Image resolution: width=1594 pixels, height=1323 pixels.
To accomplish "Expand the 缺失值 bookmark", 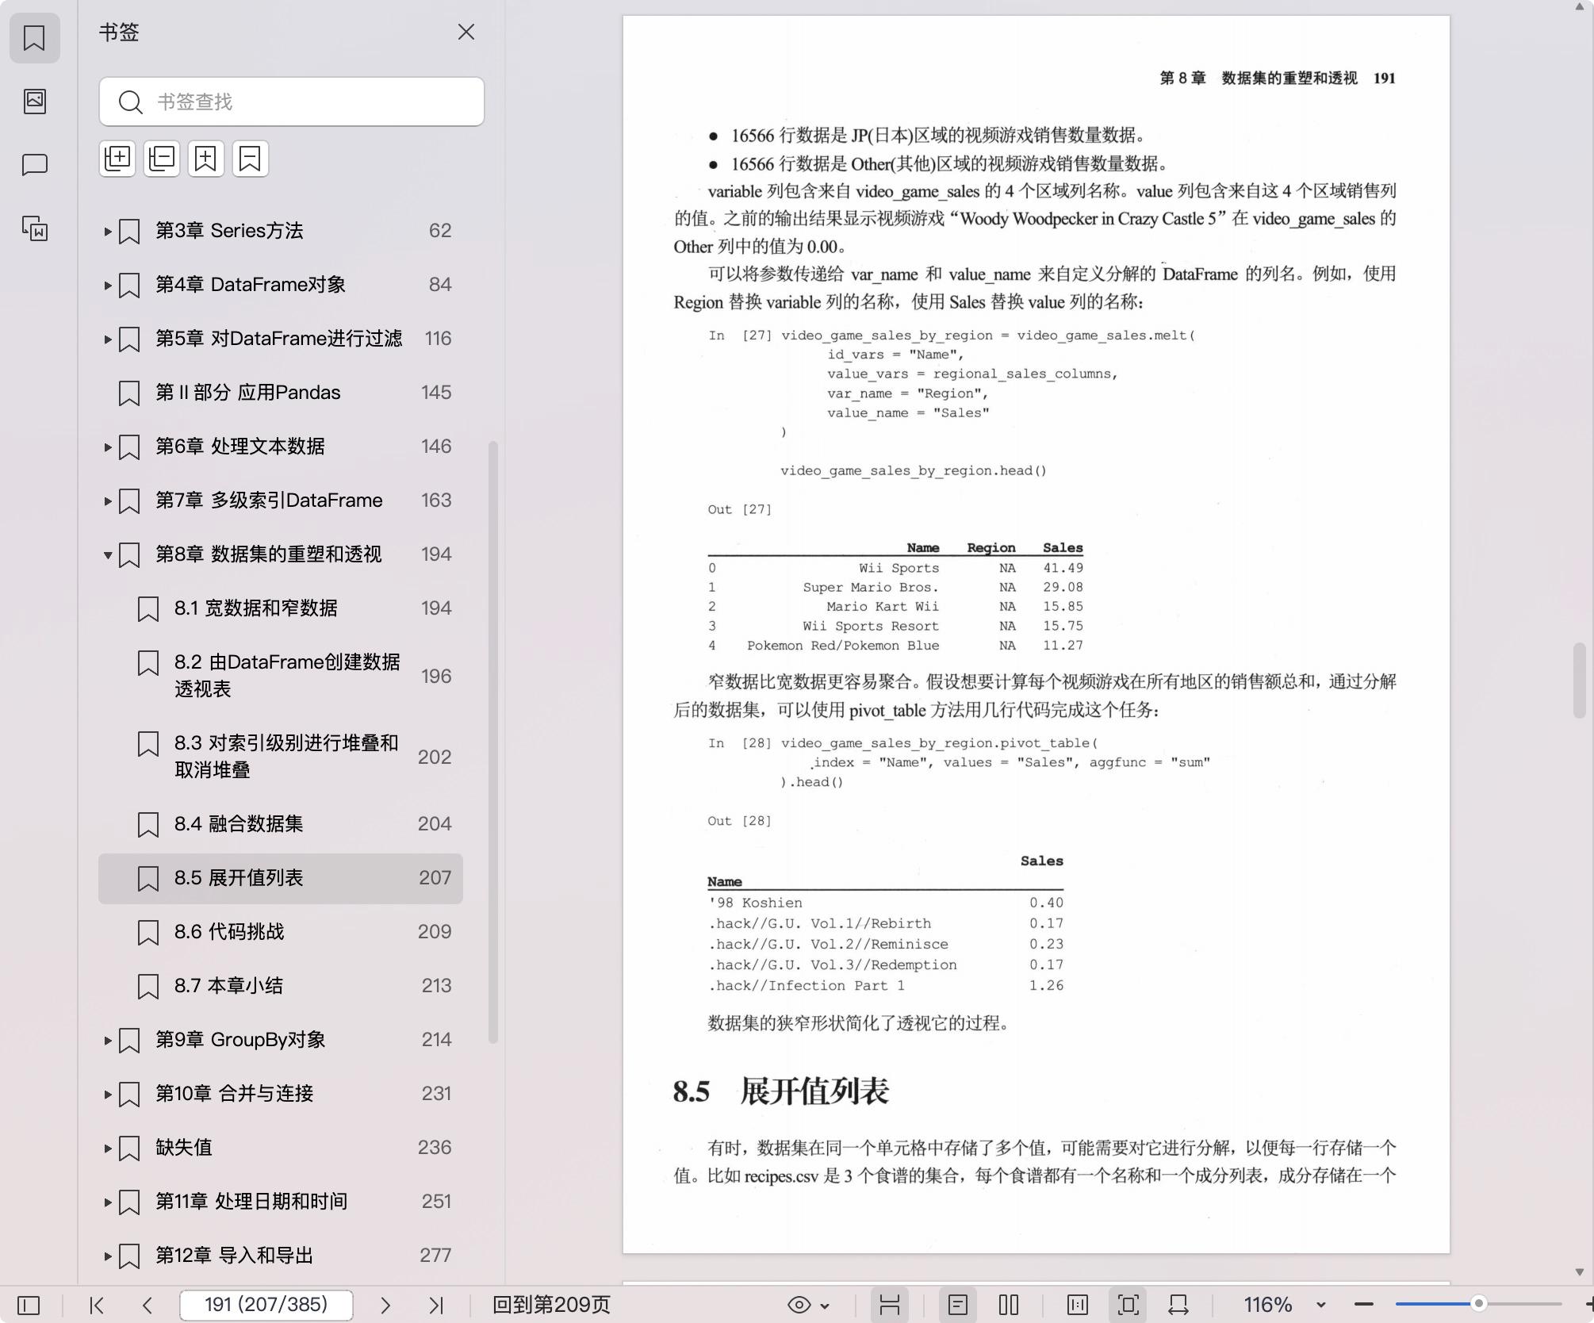I will (108, 1148).
